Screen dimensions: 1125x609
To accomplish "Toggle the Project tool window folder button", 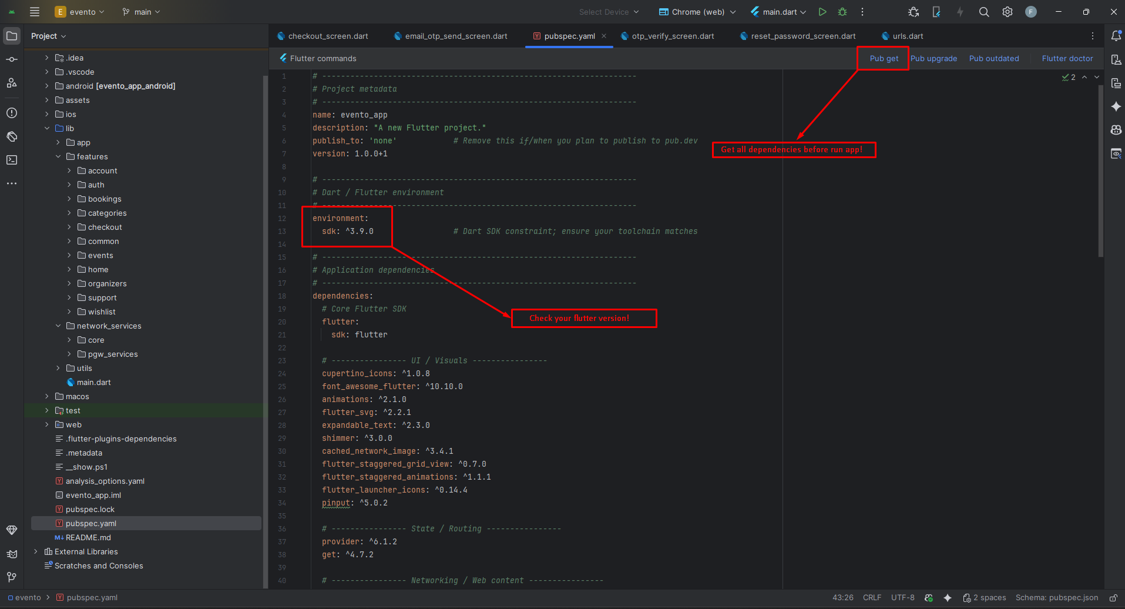I will (x=12, y=36).
